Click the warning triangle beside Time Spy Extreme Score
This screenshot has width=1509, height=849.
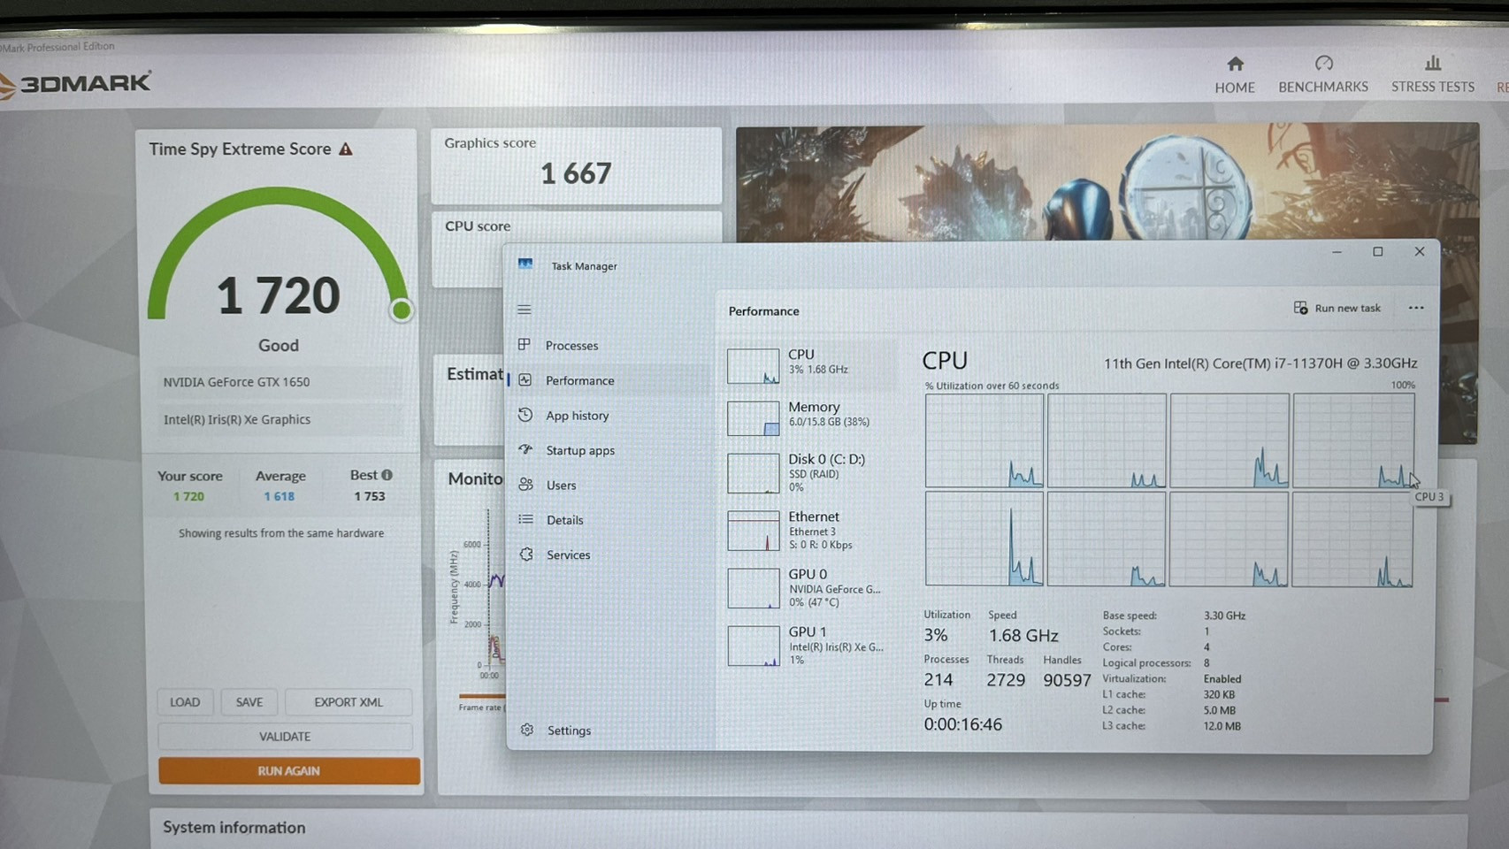tap(346, 149)
